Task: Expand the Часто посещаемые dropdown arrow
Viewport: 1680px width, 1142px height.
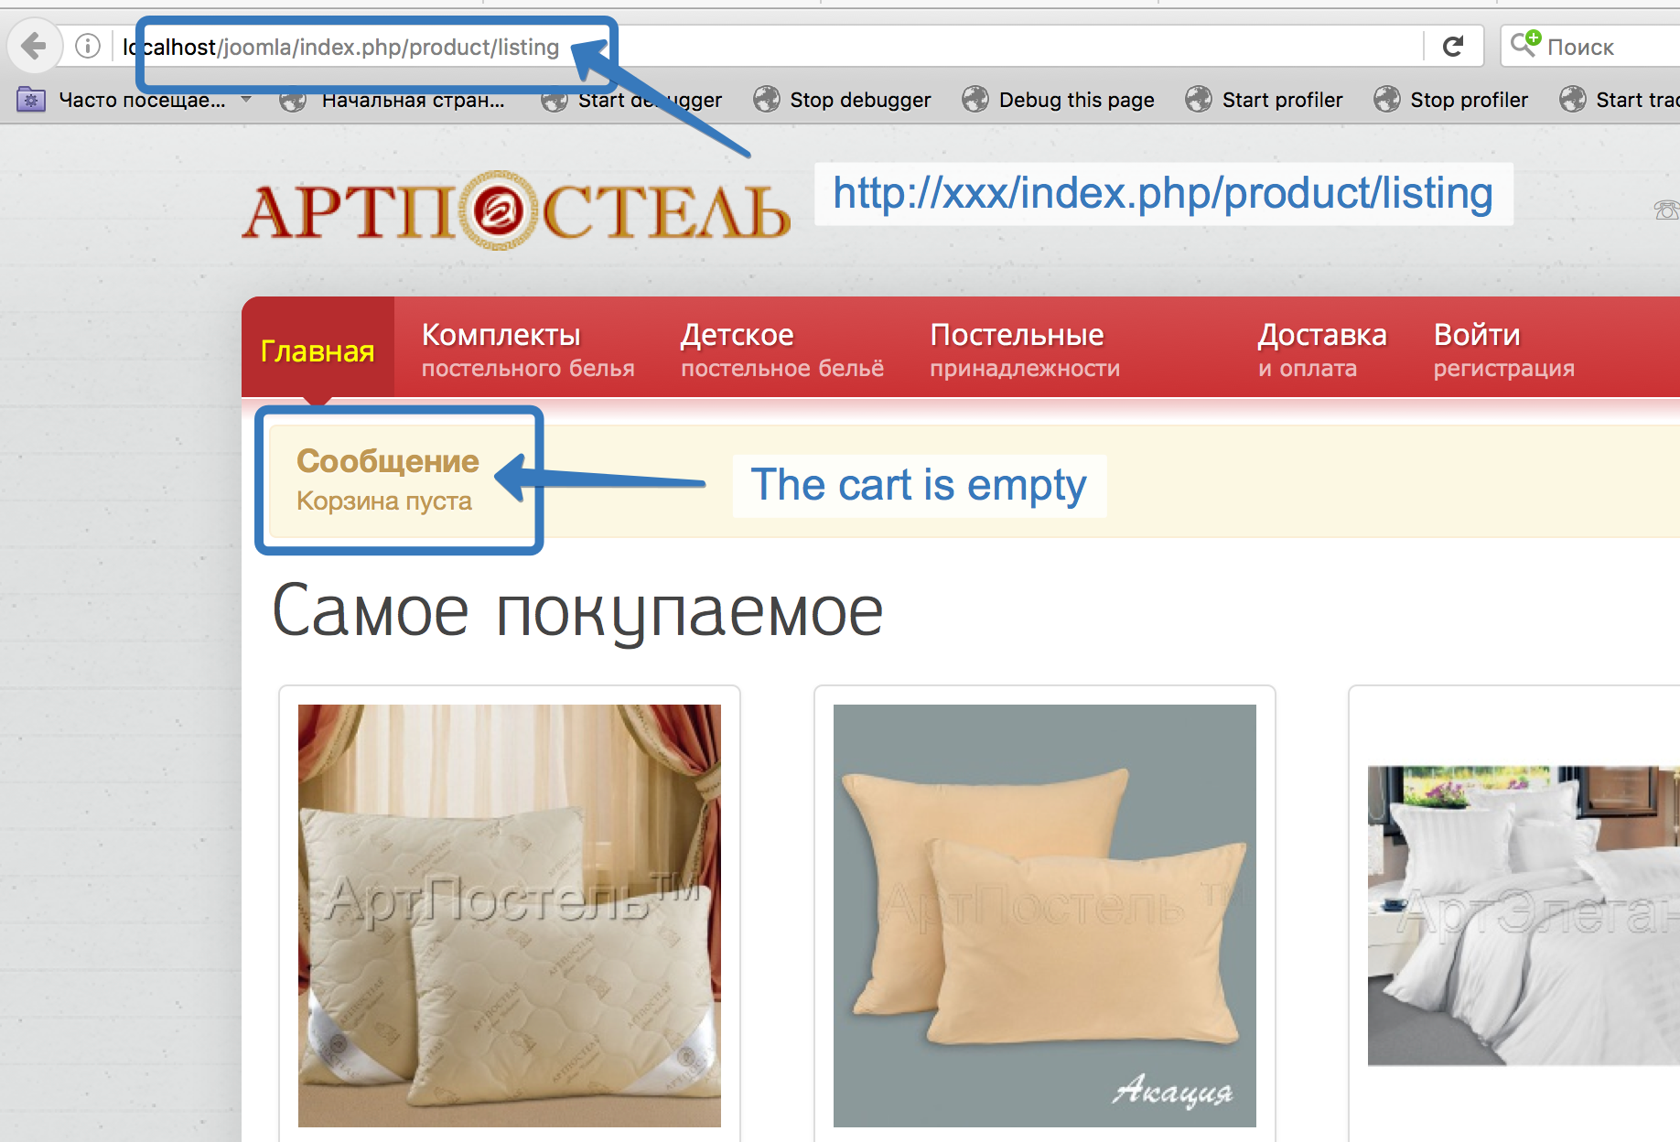Action: (x=246, y=99)
